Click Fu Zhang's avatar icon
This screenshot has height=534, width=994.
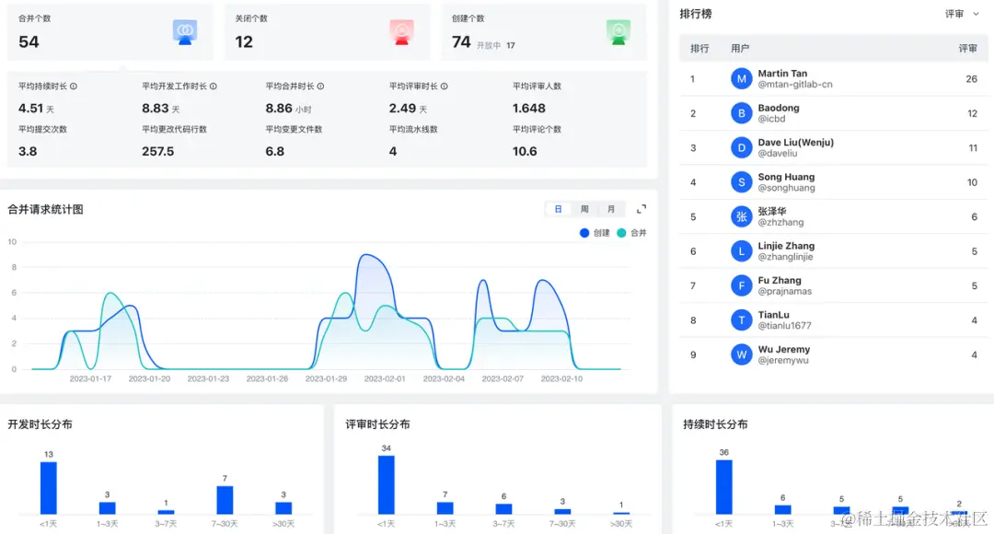point(741,285)
